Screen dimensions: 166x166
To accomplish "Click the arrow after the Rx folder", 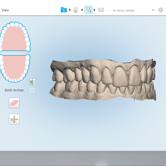I will coord(70,10).
